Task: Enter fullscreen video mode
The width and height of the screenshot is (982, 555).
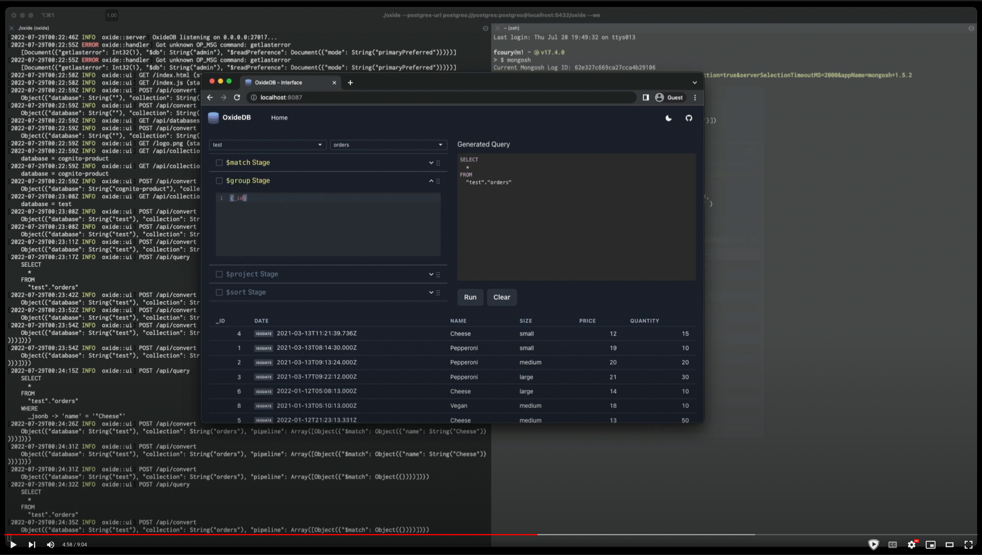Action: coord(968,545)
